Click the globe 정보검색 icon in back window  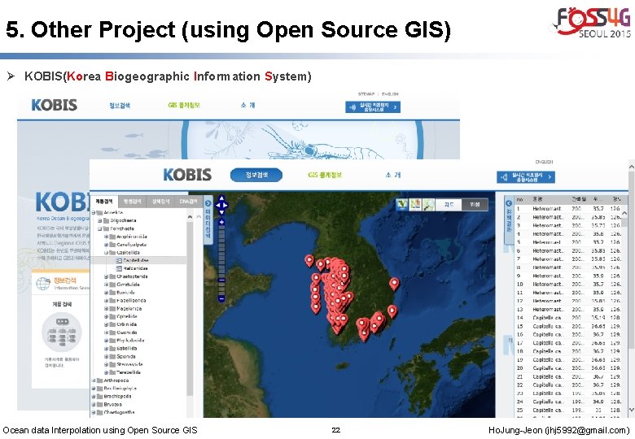[x=43, y=284]
